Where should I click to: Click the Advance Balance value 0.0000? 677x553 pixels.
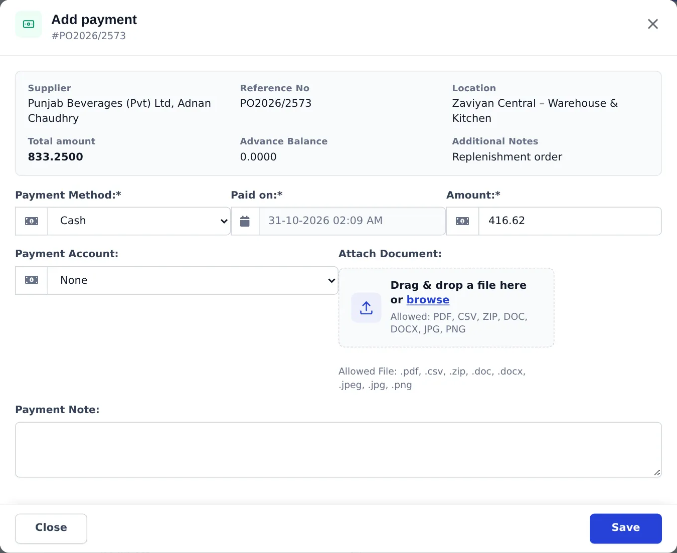[258, 157]
